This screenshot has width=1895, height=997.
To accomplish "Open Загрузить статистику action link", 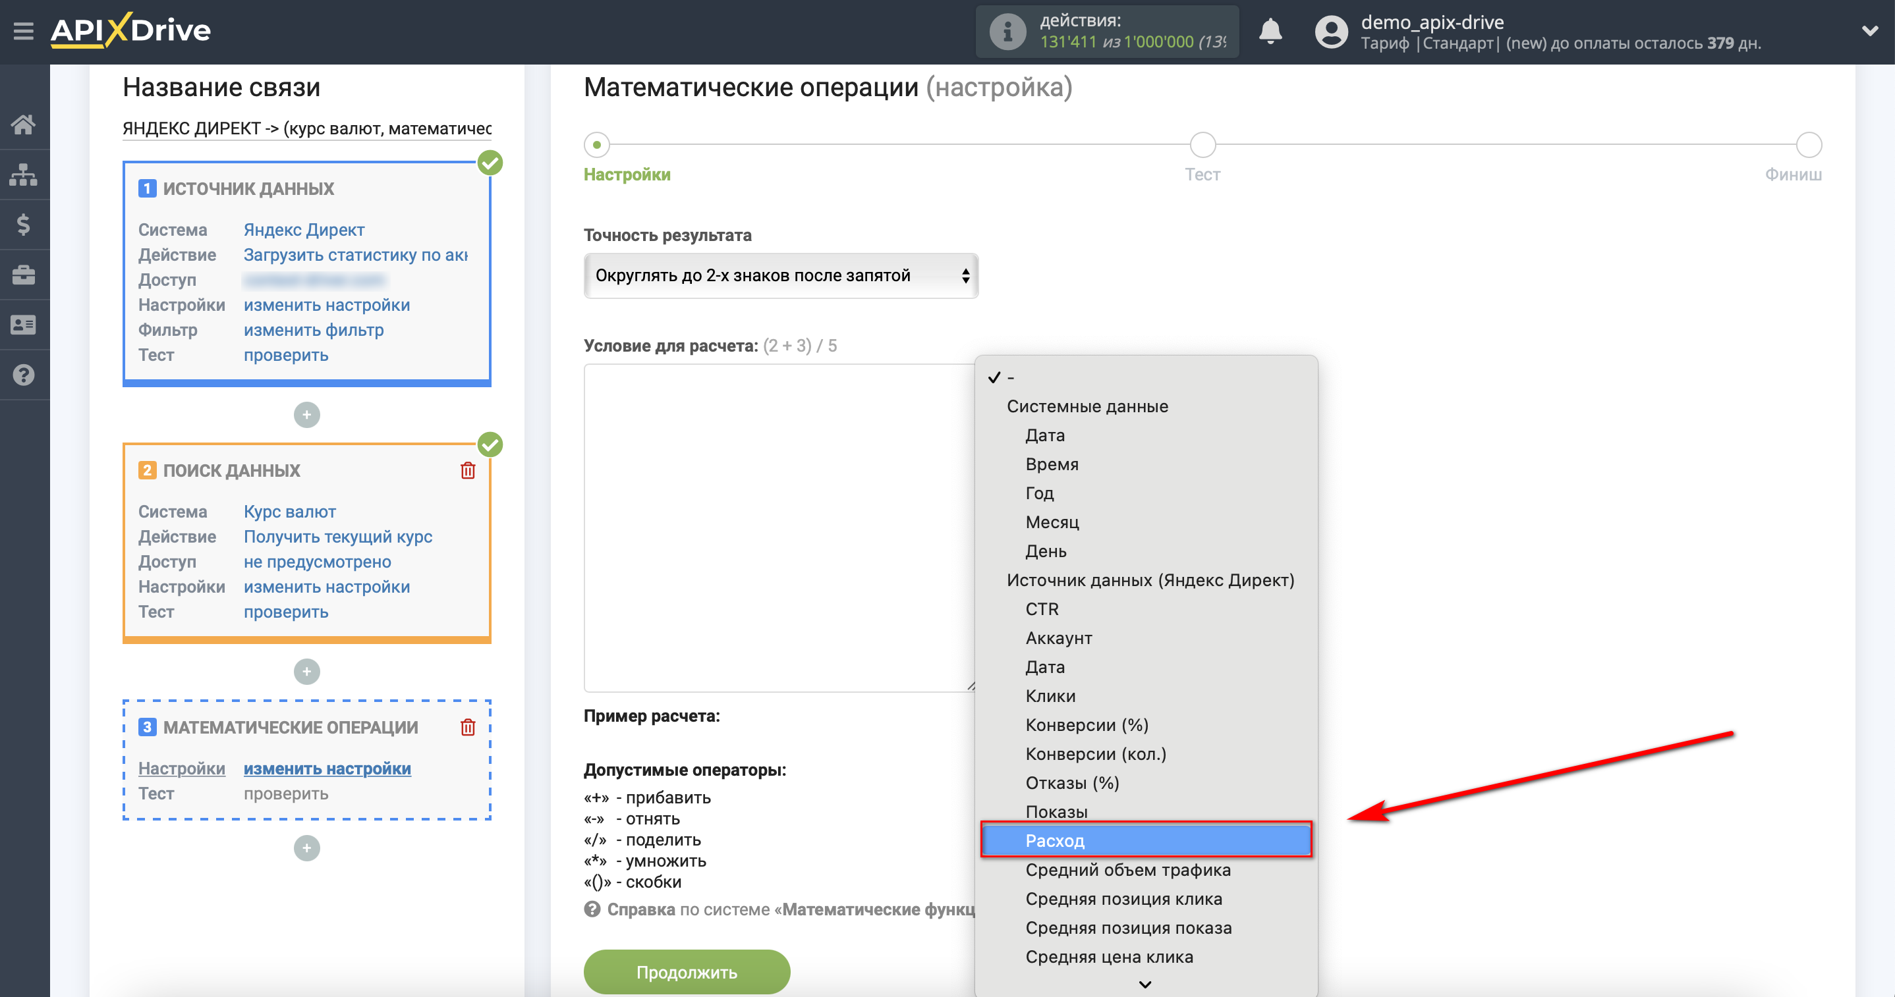I will click(355, 255).
